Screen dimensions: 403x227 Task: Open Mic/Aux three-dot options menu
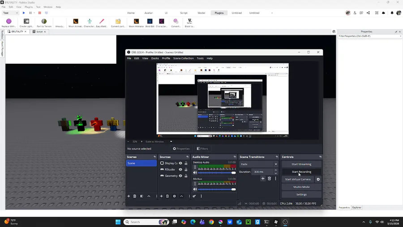[195, 184]
